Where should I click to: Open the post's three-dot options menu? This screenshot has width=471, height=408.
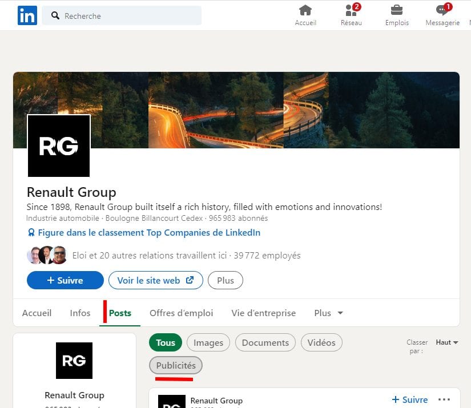point(444,399)
